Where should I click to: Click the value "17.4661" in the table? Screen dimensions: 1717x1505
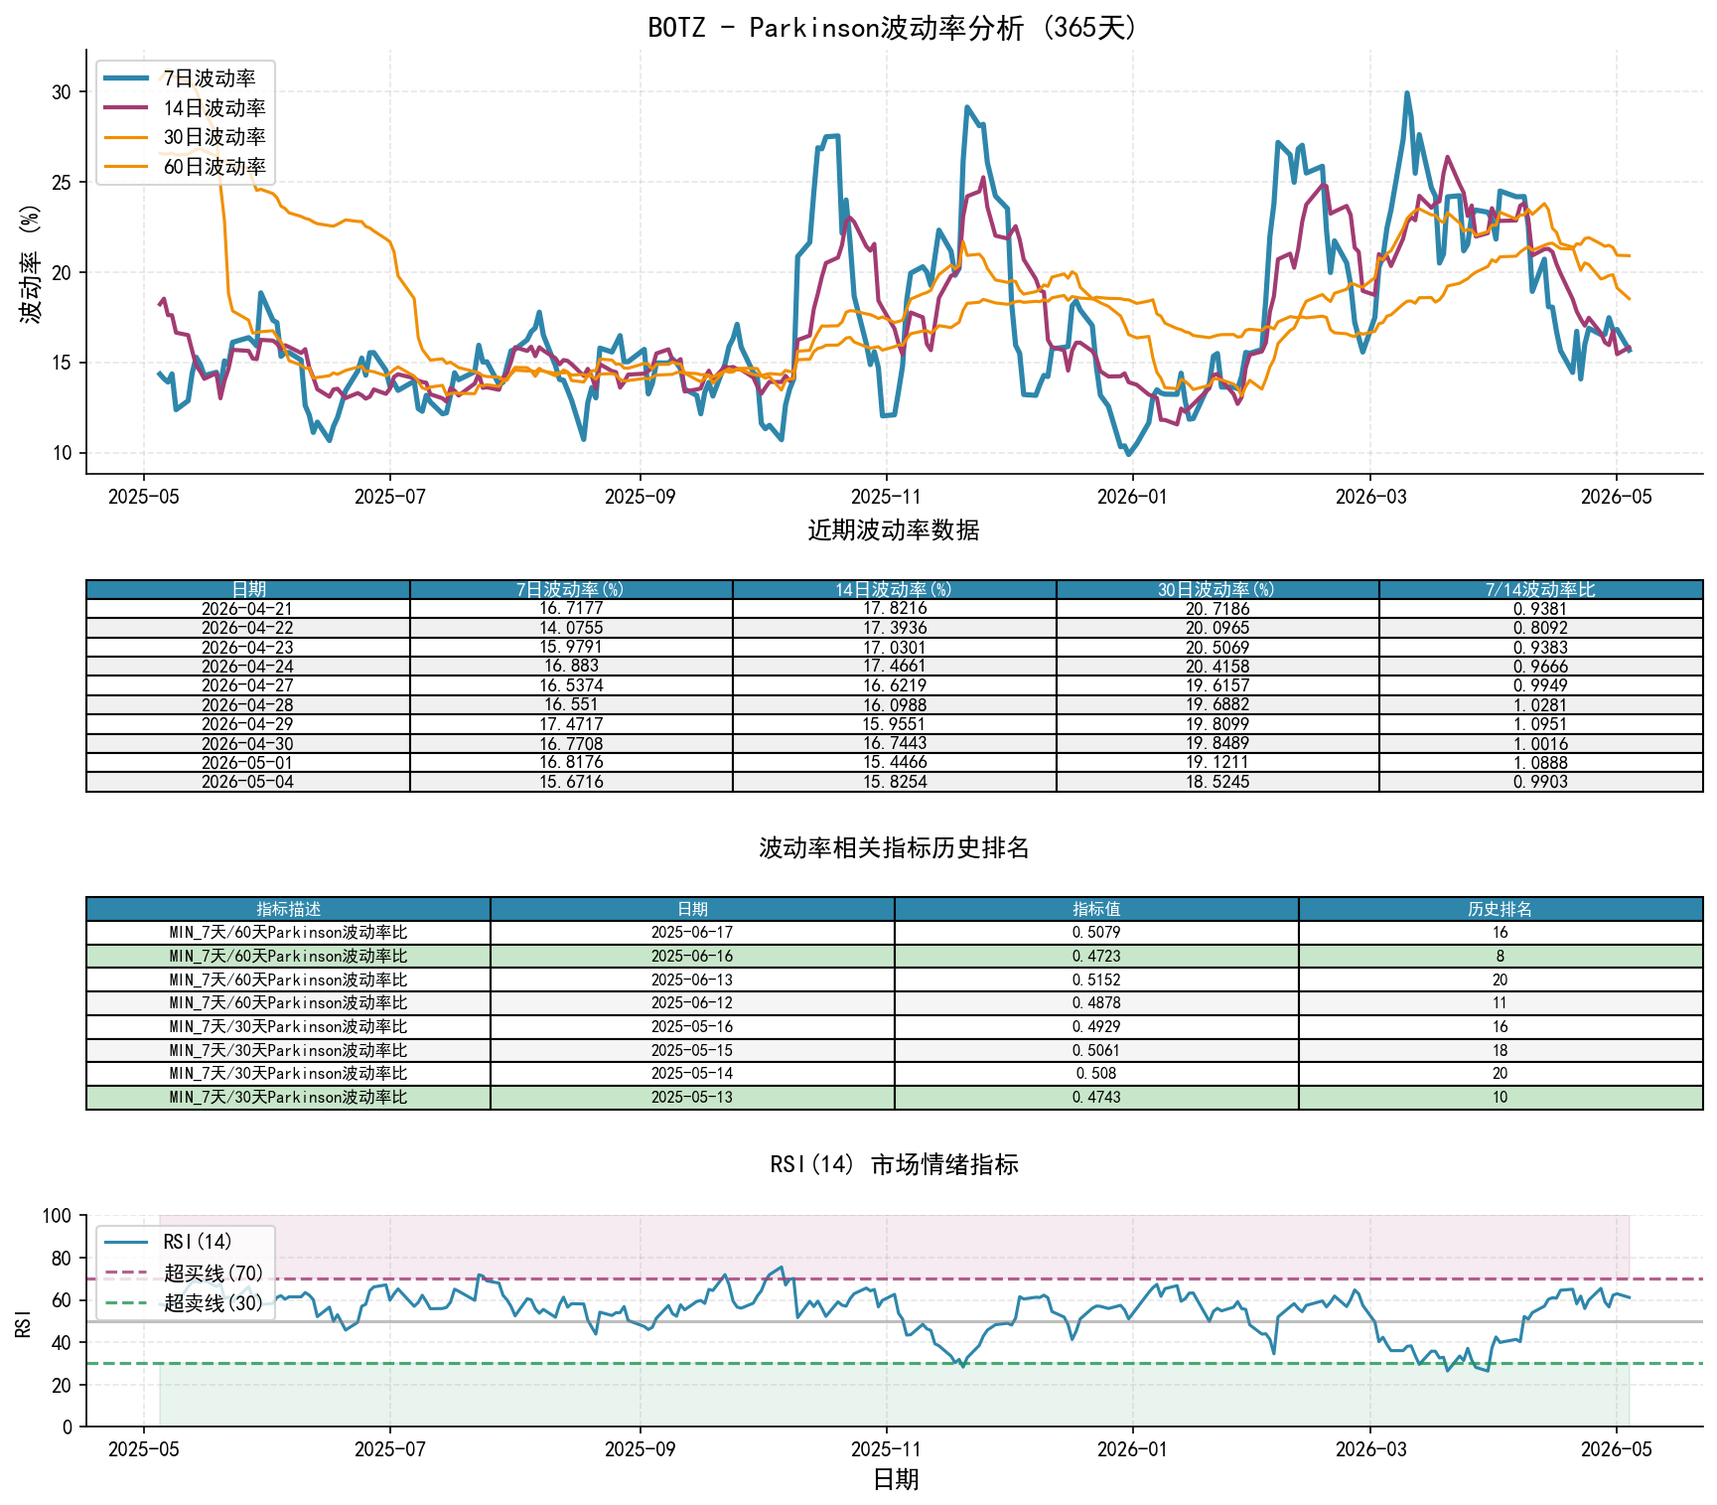click(x=894, y=667)
